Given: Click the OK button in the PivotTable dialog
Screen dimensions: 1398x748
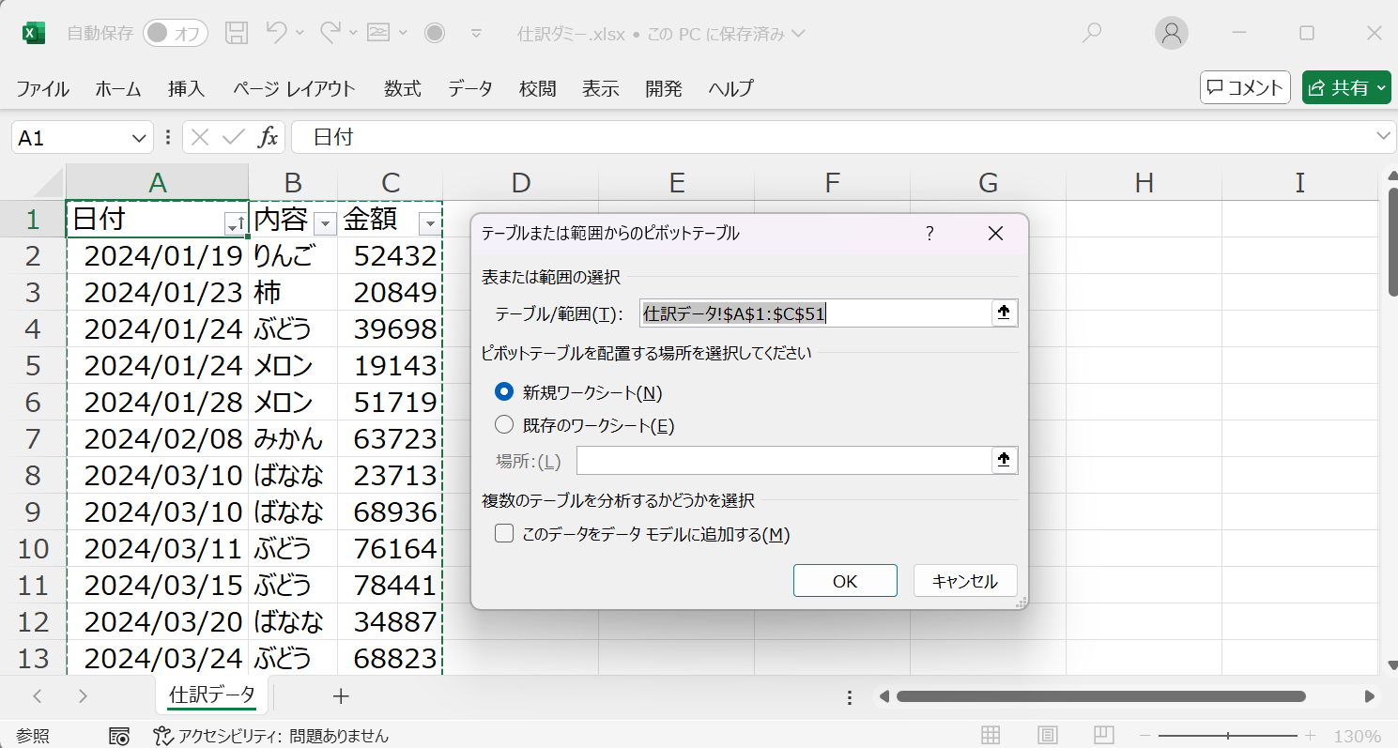Looking at the screenshot, I should [844, 580].
